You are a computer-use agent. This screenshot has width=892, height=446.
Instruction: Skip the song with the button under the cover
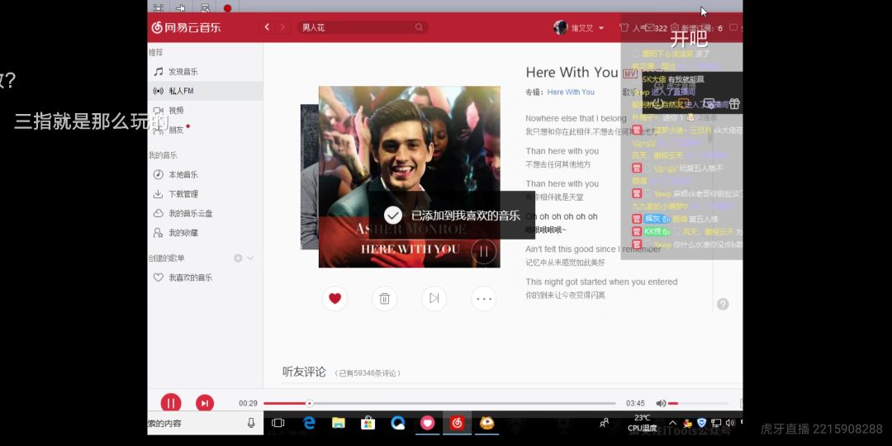click(434, 298)
